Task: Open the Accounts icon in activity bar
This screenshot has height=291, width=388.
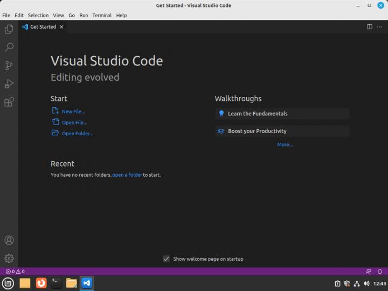Action: point(9,240)
